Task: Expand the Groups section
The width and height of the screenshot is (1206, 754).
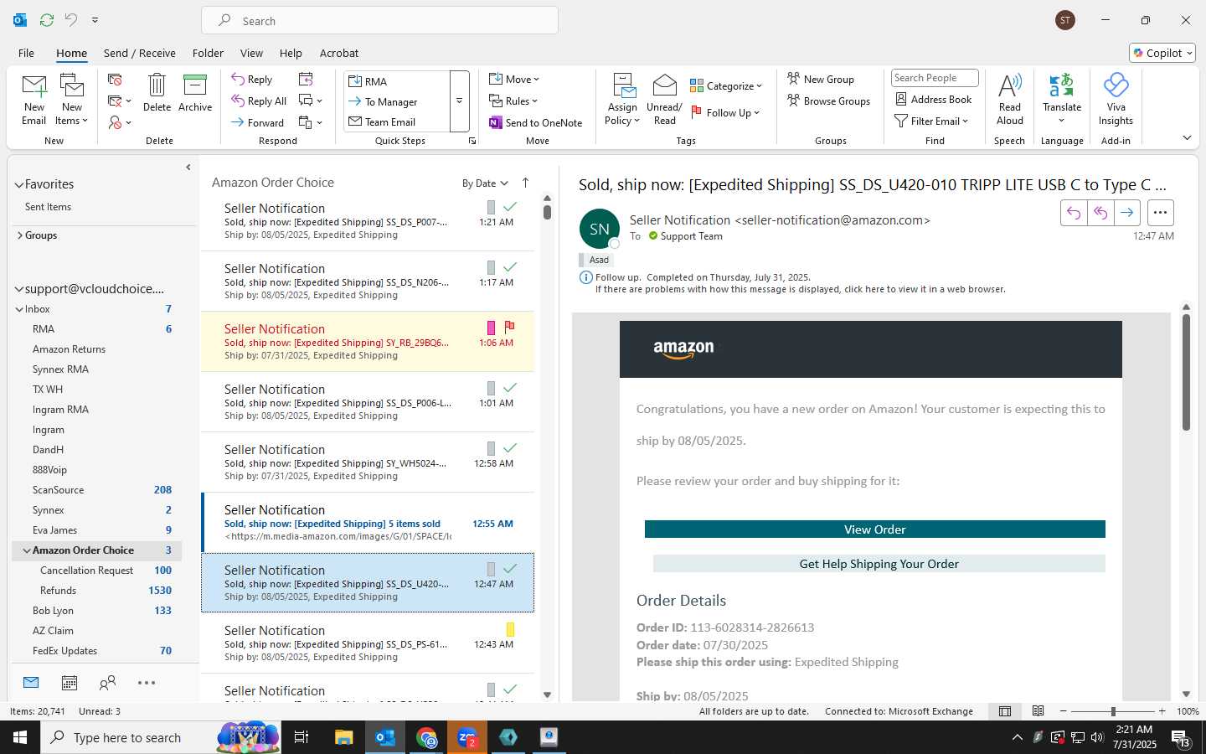Action: [18, 235]
